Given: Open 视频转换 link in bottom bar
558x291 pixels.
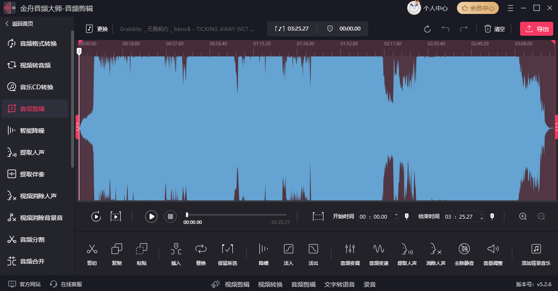Looking at the screenshot, I should tap(270, 284).
